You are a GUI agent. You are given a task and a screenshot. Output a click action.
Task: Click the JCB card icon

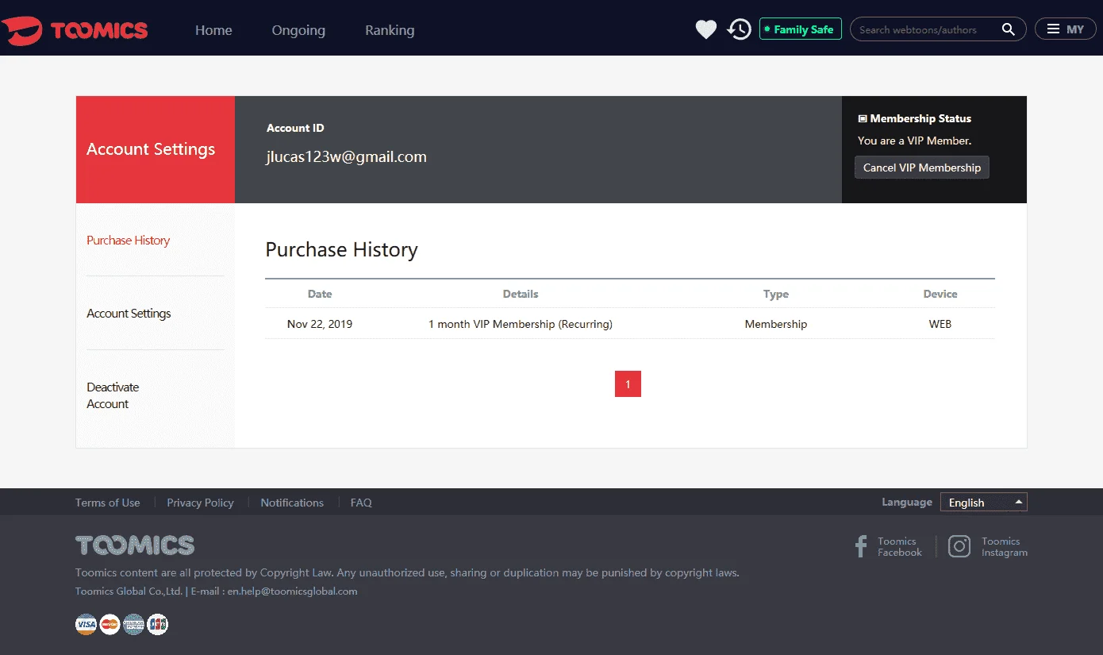(158, 624)
